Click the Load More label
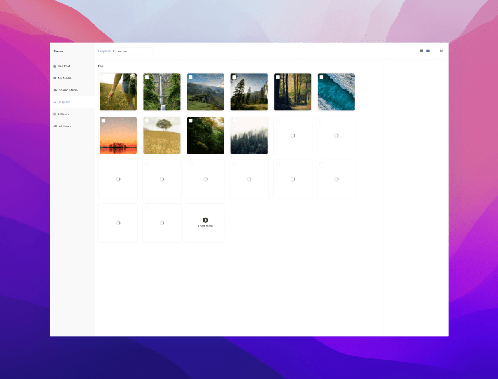Screen dimensions: 498x379 [205, 226]
